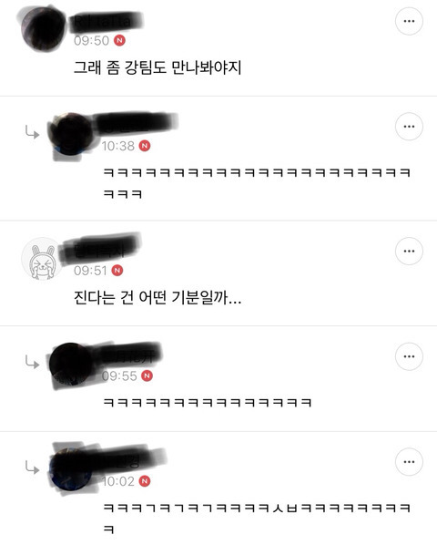Image resolution: width=437 pixels, height=545 pixels.
Task: Open more options for the 10:38 reply
Action: point(409,126)
